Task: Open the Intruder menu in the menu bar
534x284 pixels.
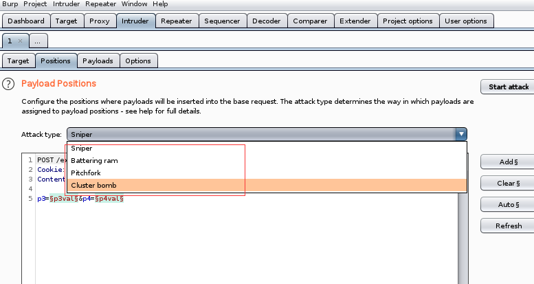Action: pyautogui.click(x=66, y=4)
